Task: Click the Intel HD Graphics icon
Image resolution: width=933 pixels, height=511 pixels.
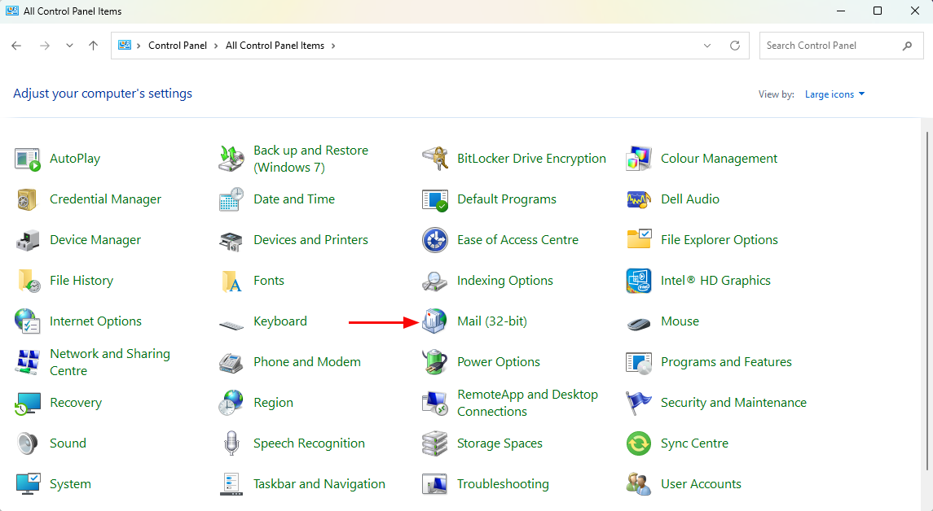Action: (x=639, y=281)
